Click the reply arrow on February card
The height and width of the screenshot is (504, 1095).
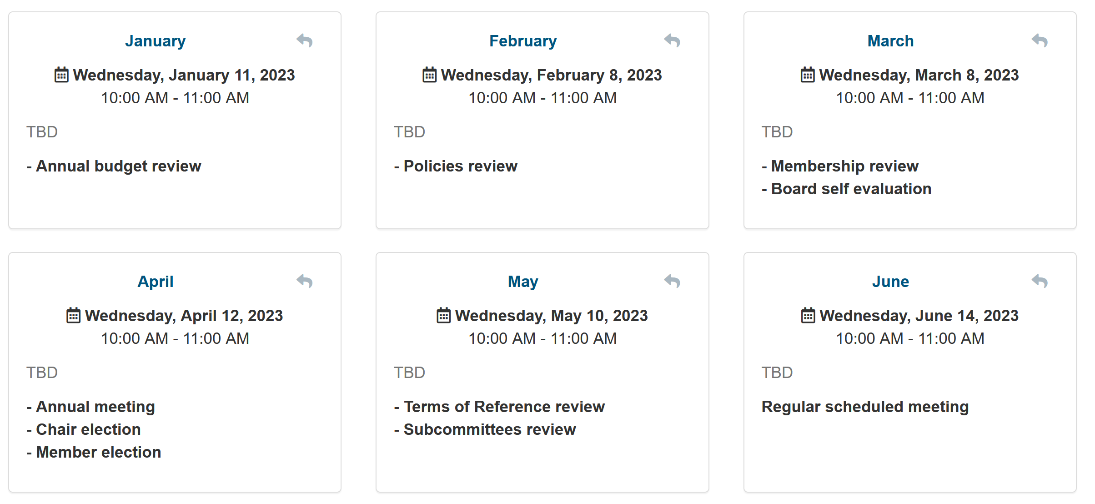tap(672, 40)
